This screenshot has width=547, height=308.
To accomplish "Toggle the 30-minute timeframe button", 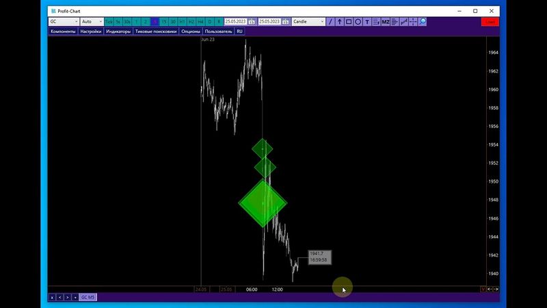I will pos(173,22).
